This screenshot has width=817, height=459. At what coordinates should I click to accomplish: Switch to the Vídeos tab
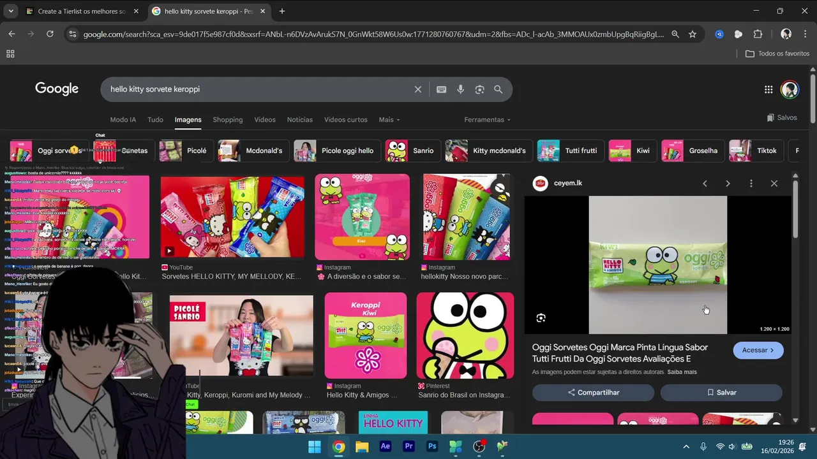coord(265,120)
